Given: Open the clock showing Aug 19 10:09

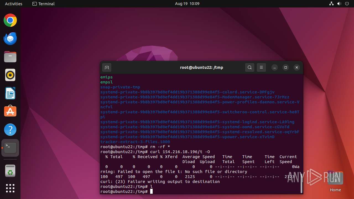Looking at the screenshot, I should [187, 4].
